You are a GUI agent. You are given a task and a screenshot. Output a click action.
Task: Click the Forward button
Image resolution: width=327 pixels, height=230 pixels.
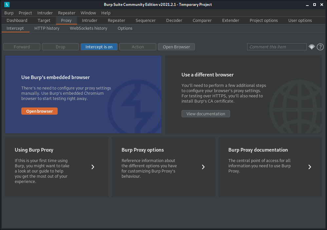click(22, 47)
